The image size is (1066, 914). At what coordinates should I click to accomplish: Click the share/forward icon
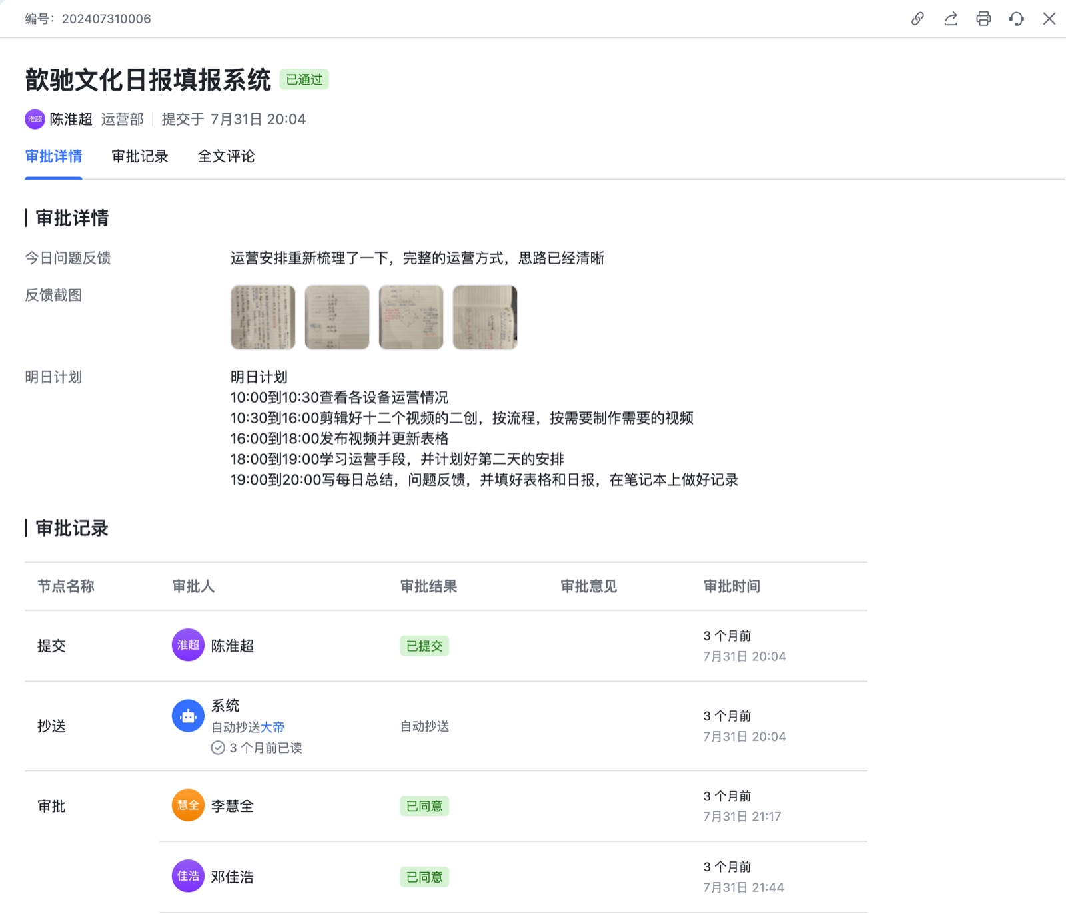coord(951,19)
